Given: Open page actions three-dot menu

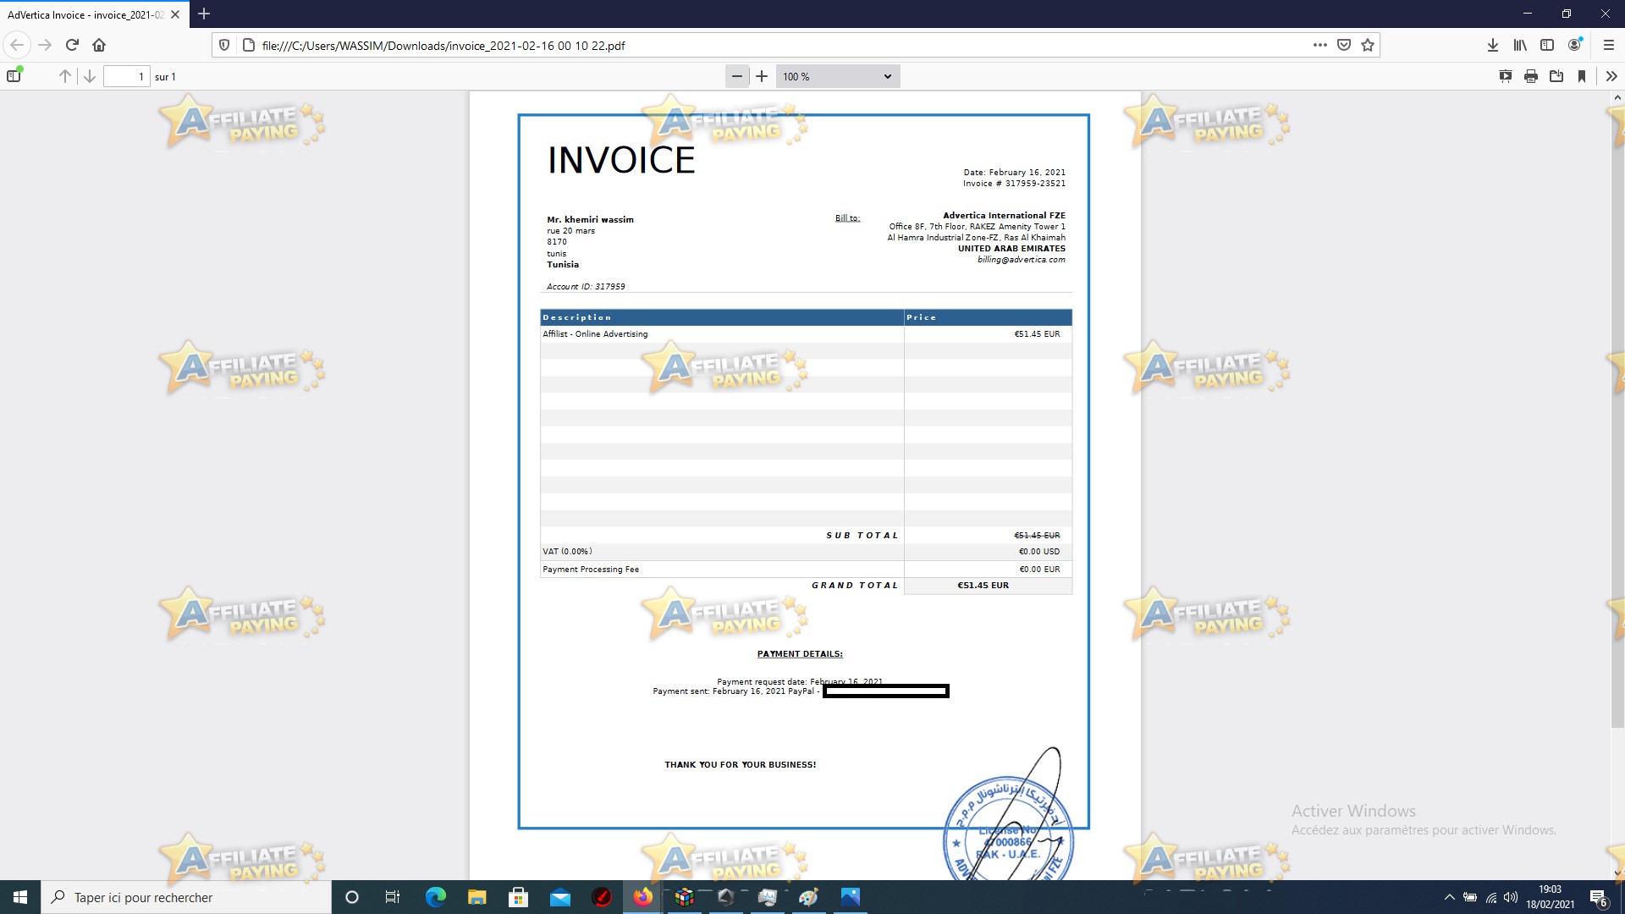Looking at the screenshot, I should point(1319,45).
